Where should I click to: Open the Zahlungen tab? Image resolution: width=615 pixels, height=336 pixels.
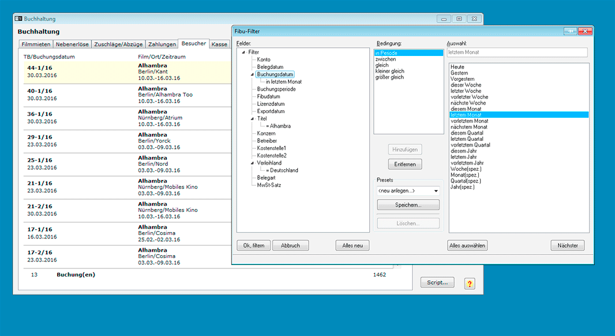coord(162,44)
